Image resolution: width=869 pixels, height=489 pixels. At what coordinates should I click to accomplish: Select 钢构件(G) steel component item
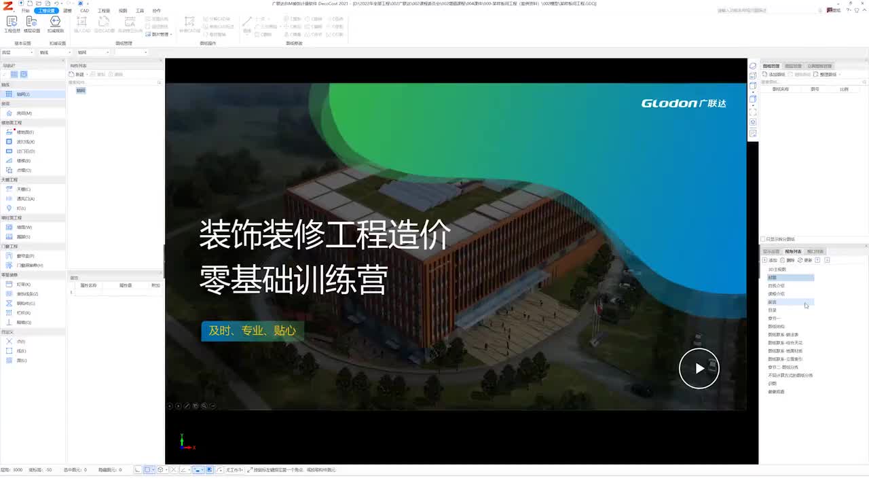point(33,304)
